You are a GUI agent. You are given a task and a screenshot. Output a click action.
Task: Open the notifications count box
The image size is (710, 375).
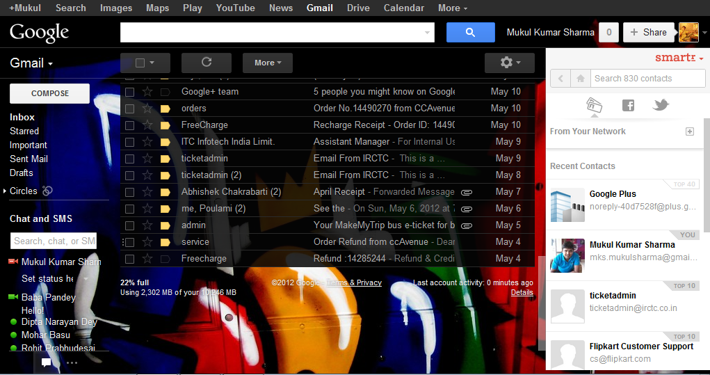pyautogui.click(x=608, y=33)
